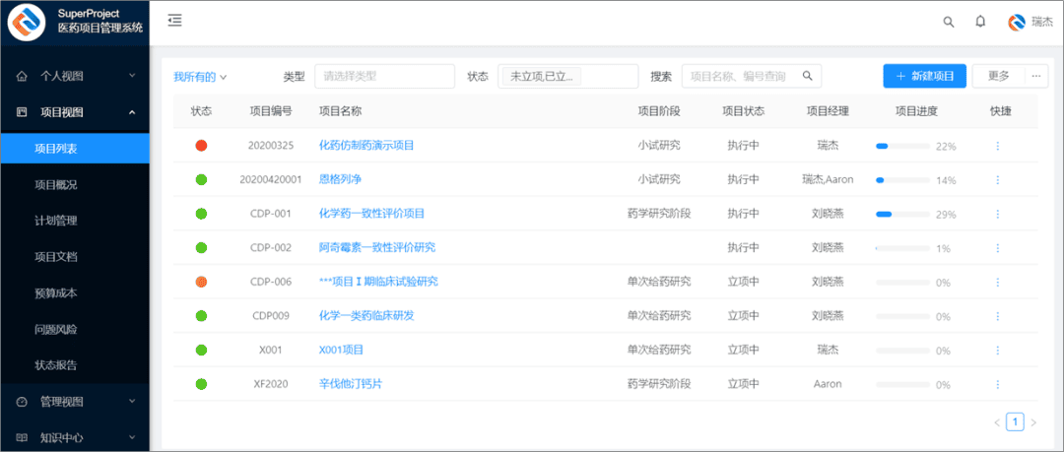Open project link X001项目

[341, 351]
